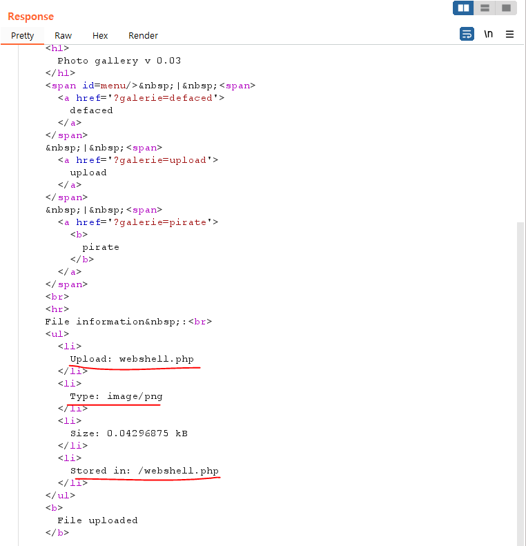Click the href value '?galerie=pirate'
This screenshot has height=546, width=526.
(x=159, y=222)
